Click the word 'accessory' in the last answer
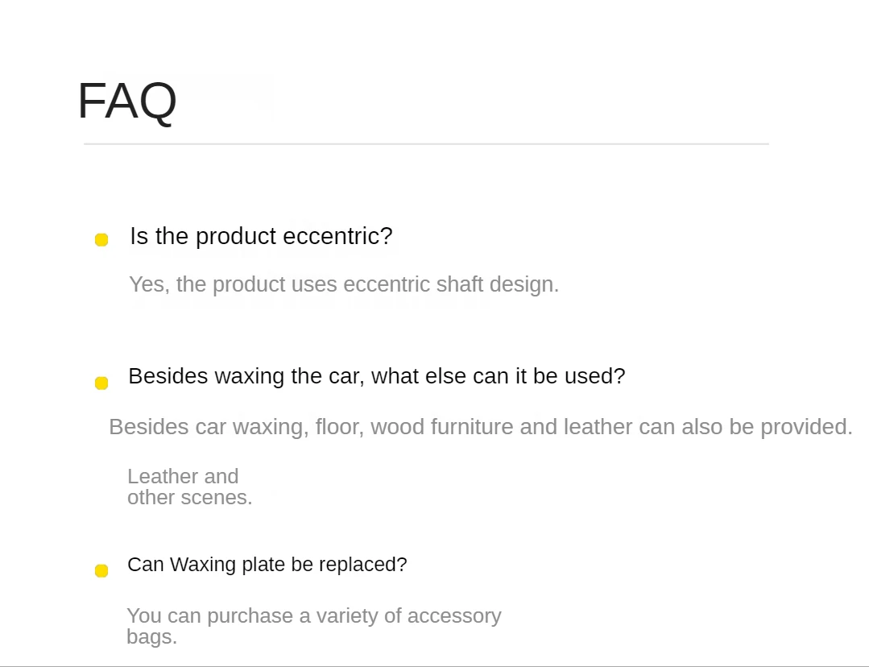 tap(454, 616)
